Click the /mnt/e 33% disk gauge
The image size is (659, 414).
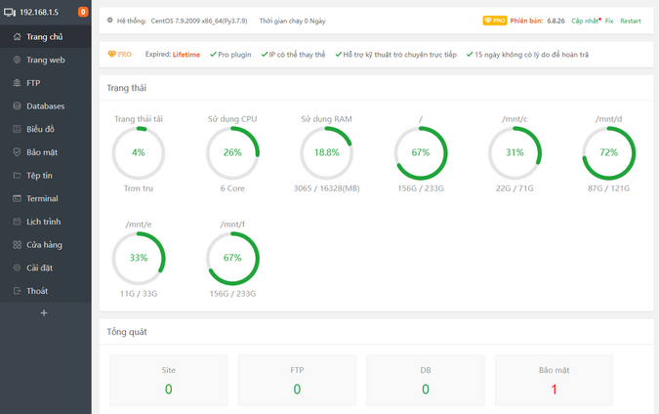click(139, 258)
